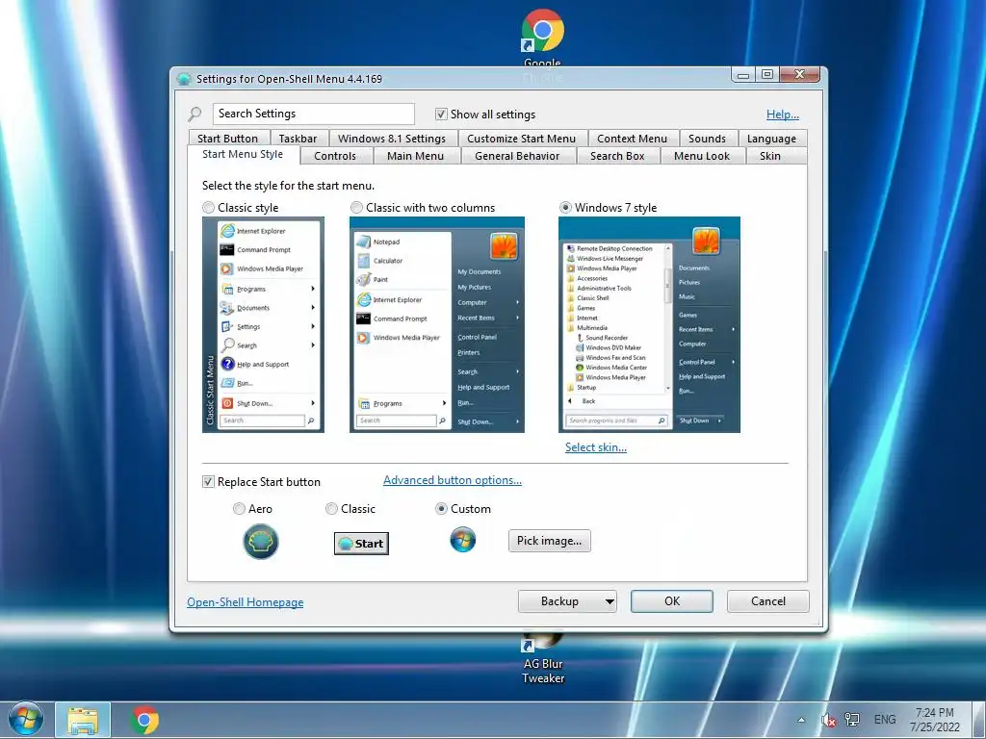Screen dimensions: 986x739
Task: Open the Customize Start Menu tab
Action: tap(521, 139)
